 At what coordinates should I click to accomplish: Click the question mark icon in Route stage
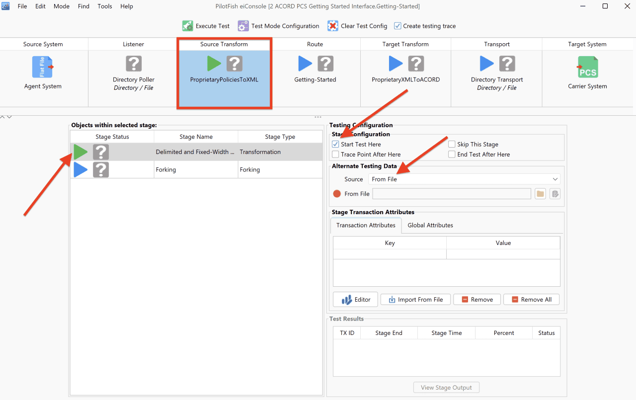(325, 64)
